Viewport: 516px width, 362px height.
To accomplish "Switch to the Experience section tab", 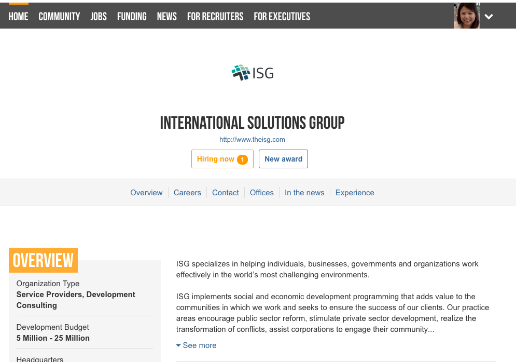I will [x=355, y=193].
